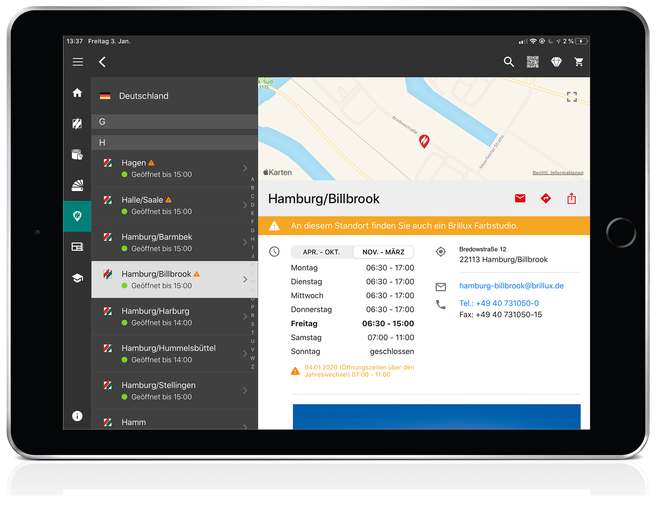The width and height of the screenshot is (657, 525).
Task: Select Hamburg/Hummelsbüttel in branch list
Action: [x=174, y=354]
